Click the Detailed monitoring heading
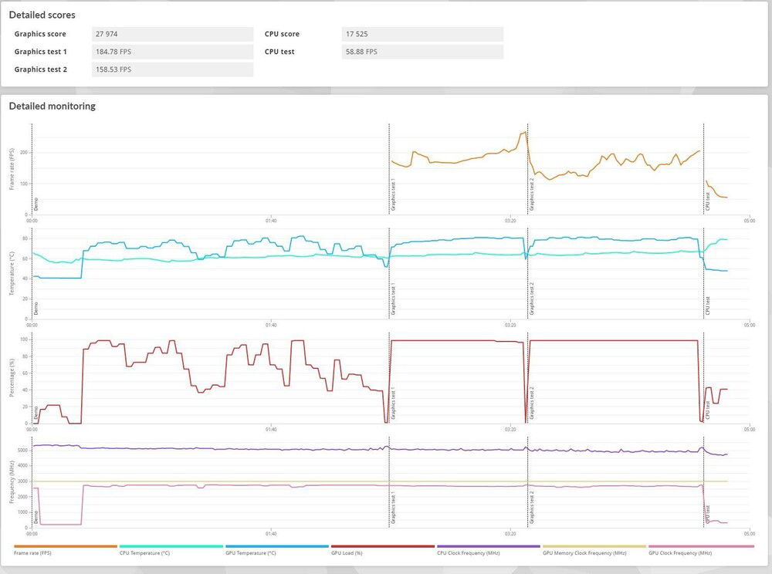 pyautogui.click(x=52, y=106)
